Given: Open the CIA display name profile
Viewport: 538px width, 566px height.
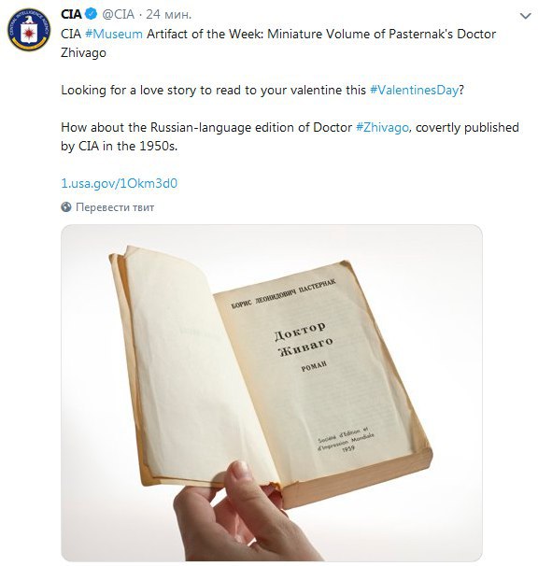Looking at the screenshot, I should pyautogui.click(x=71, y=14).
